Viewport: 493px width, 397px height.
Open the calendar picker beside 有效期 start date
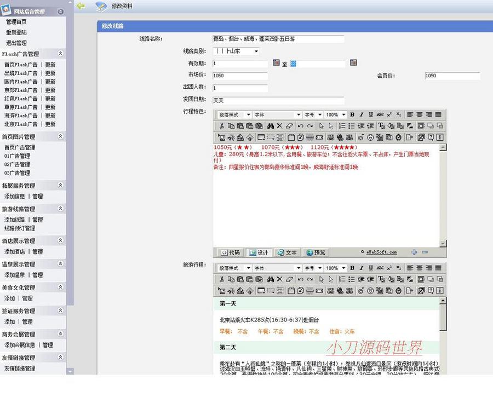[x=276, y=63]
